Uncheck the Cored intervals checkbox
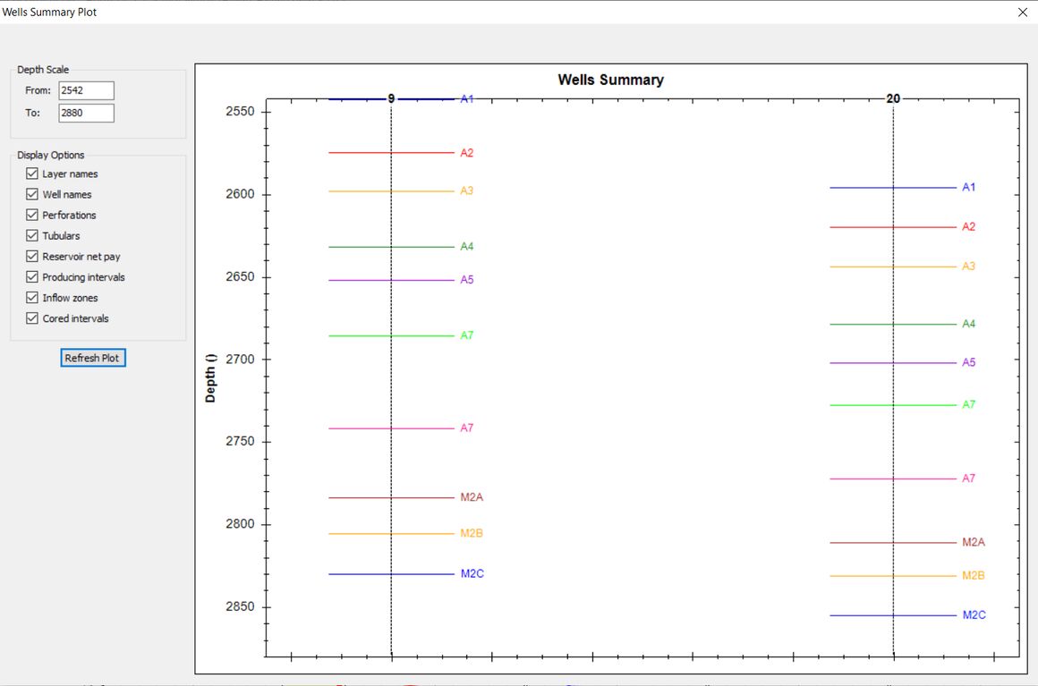 tap(32, 318)
